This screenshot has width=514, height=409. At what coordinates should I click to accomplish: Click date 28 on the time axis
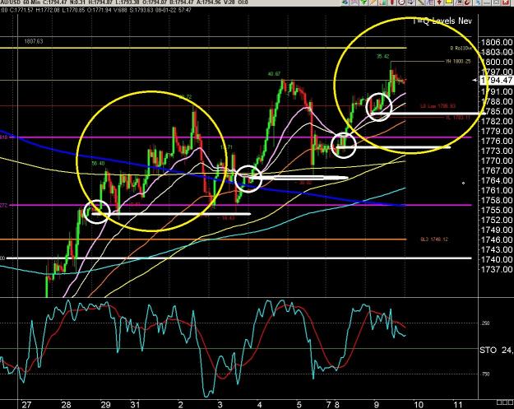tap(67, 404)
